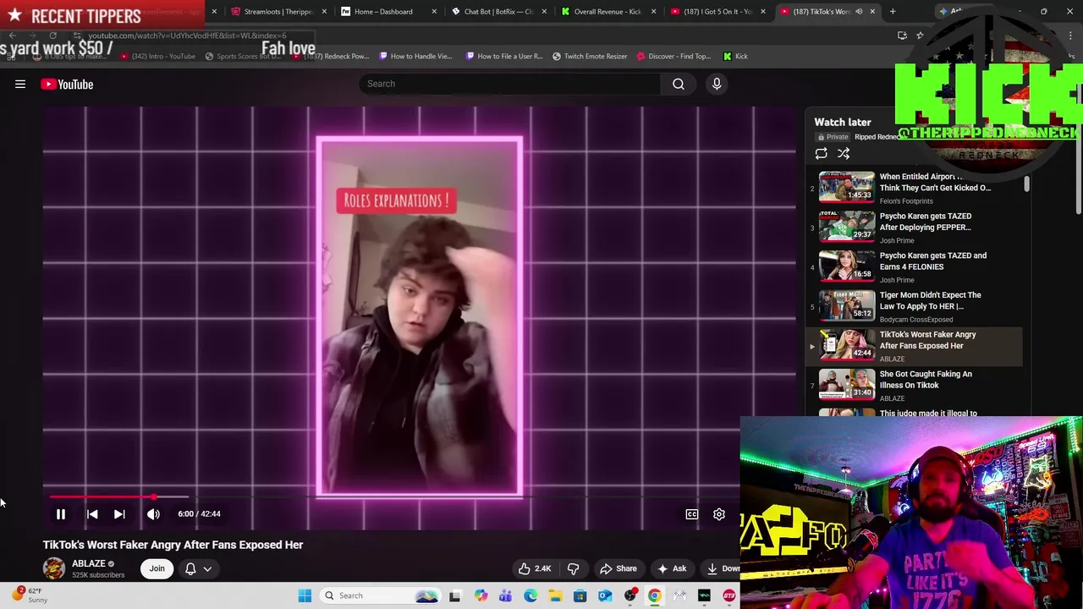The height and width of the screenshot is (609, 1083).
Task: Click the taskbar Search box
Action: tap(380, 595)
